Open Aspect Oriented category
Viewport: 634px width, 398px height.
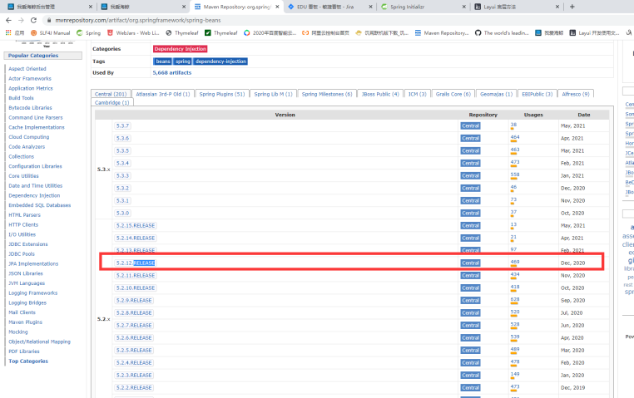pyautogui.click(x=27, y=69)
